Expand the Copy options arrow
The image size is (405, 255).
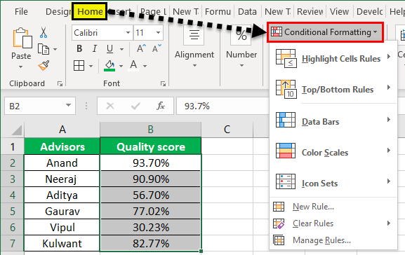coord(55,49)
